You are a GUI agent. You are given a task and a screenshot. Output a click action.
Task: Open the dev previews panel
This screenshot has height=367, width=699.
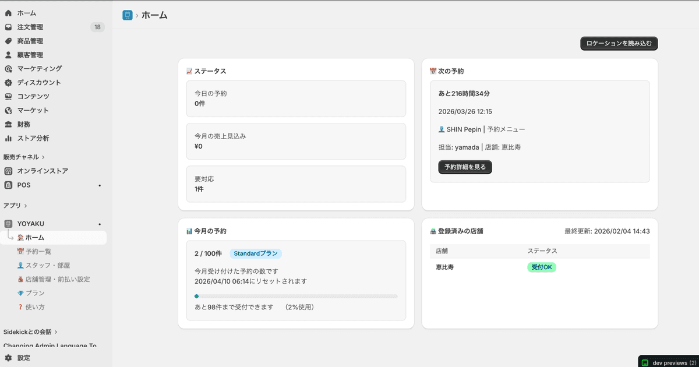[x=669, y=362]
